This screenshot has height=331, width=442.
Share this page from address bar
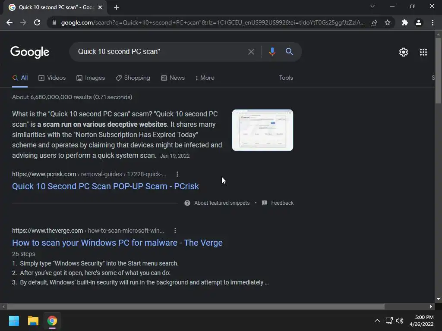374,22
